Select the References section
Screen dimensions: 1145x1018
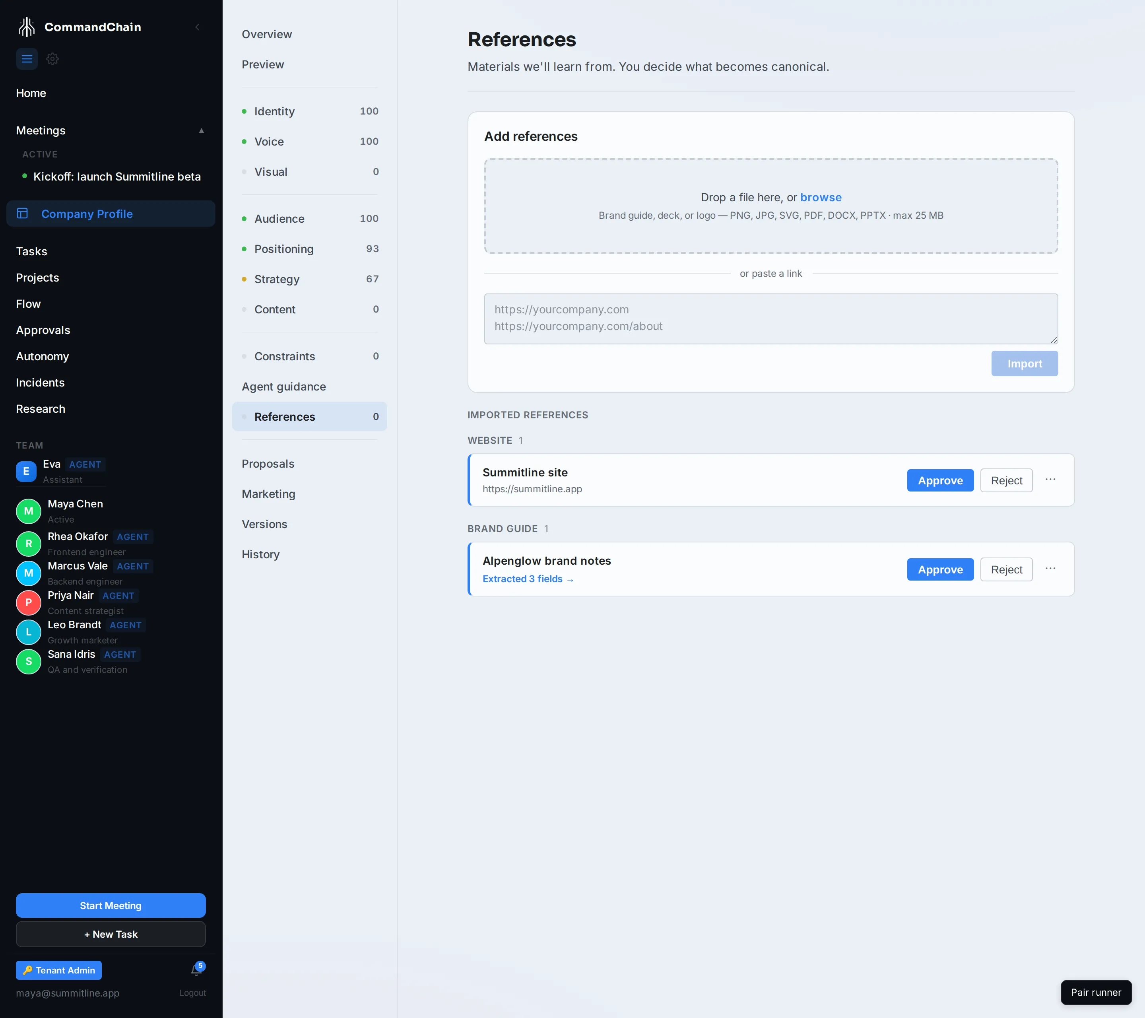pyautogui.click(x=310, y=416)
